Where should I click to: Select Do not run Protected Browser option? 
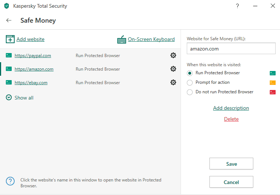pyautogui.click(x=190, y=92)
